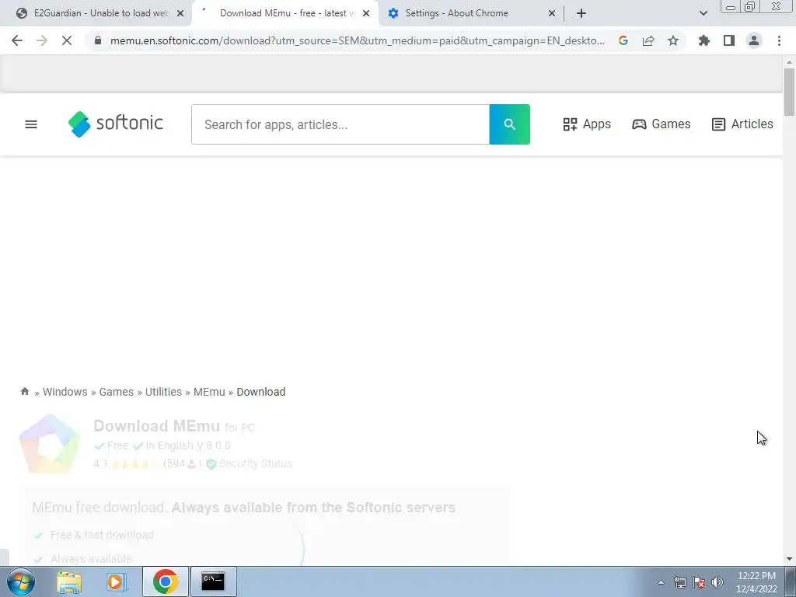Click the MEmu app logo thumbnail

(50, 444)
